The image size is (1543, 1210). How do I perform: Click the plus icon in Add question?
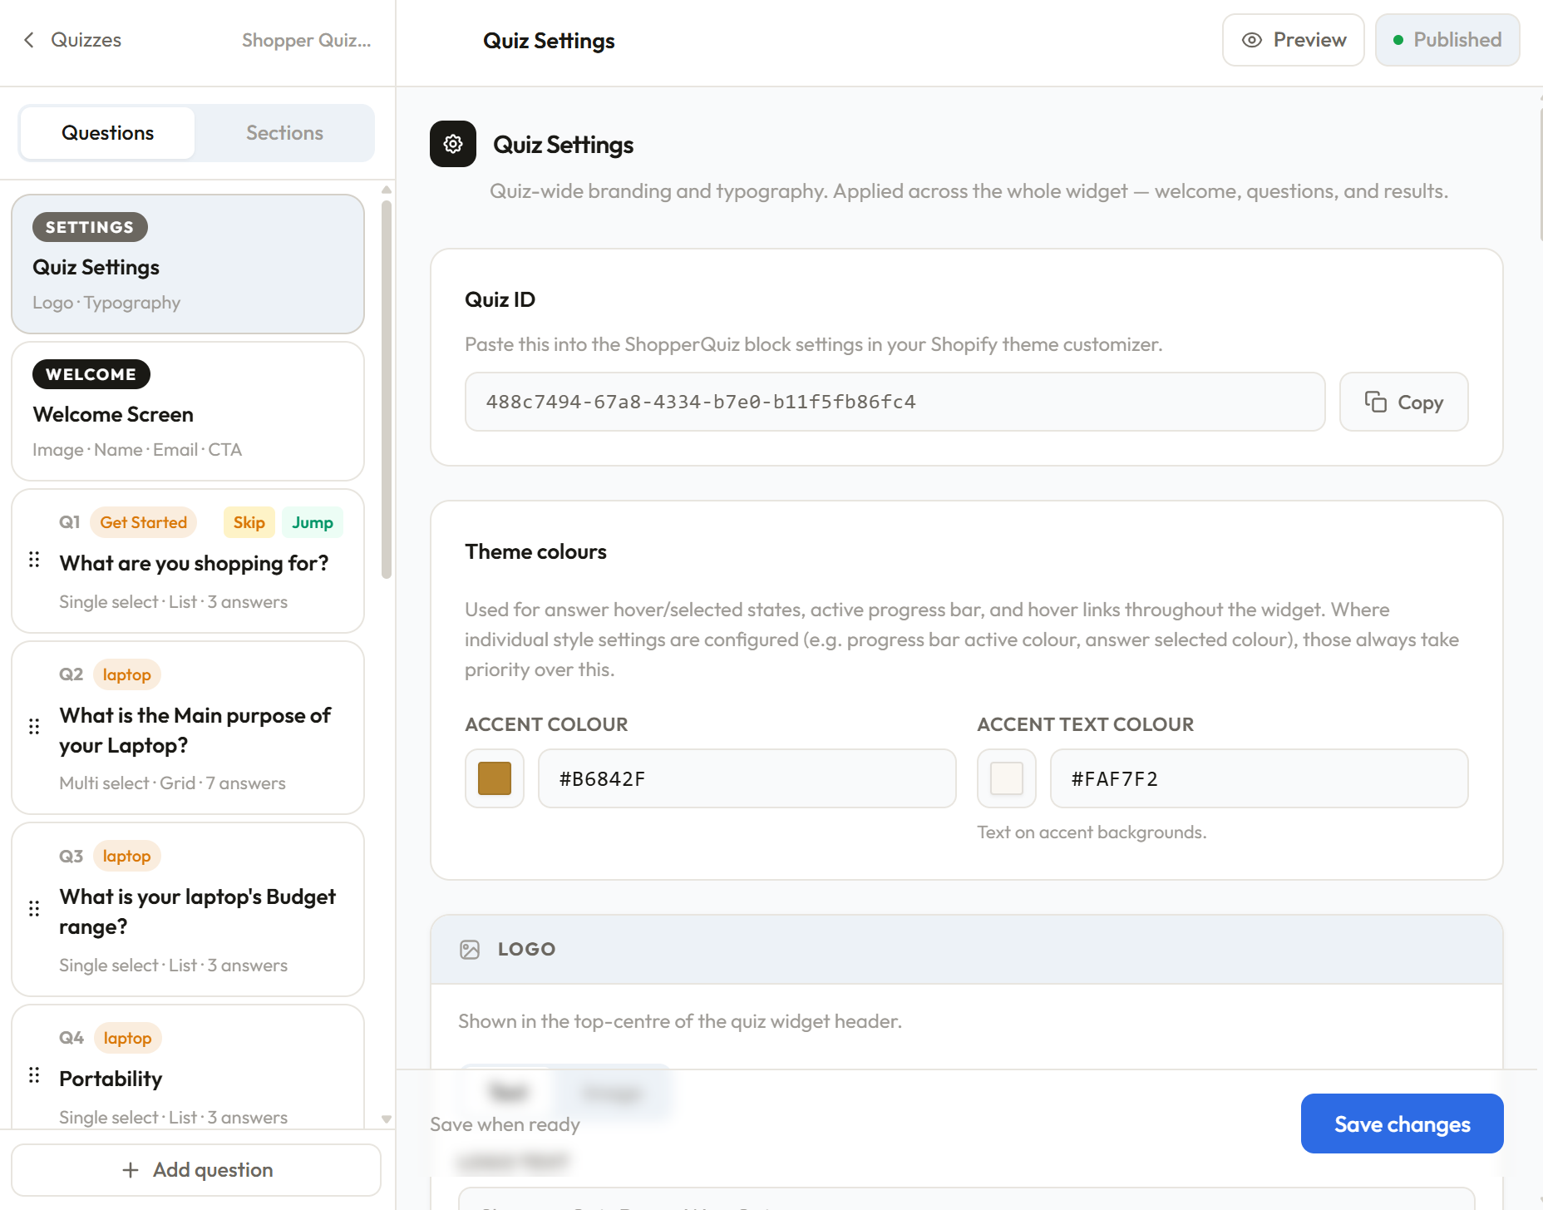[x=131, y=1170]
